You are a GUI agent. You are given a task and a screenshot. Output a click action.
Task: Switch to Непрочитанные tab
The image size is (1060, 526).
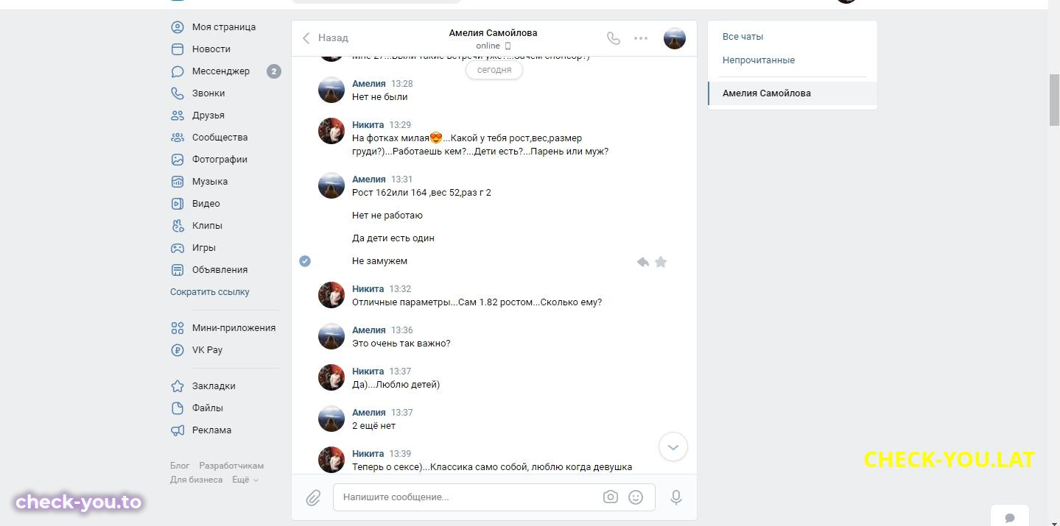(x=759, y=60)
